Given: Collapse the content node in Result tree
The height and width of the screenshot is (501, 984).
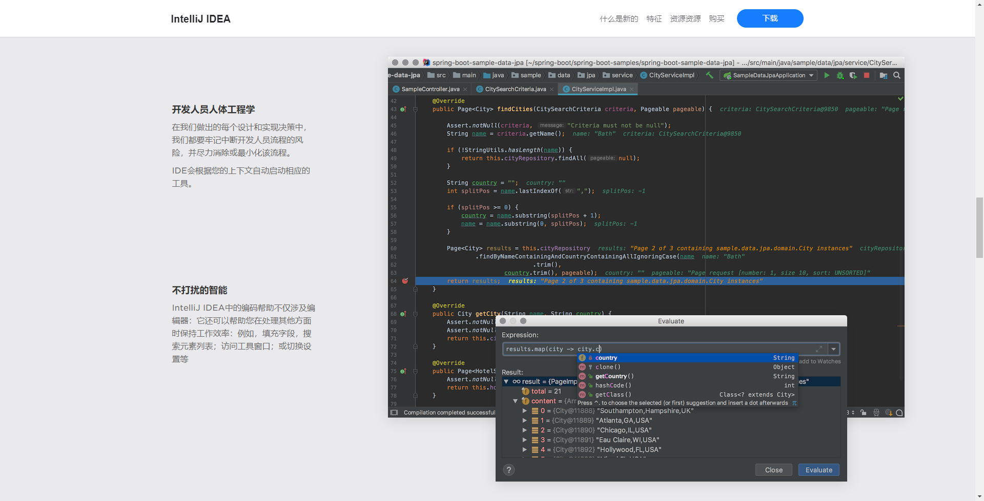Looking at the screenshot, I should click(x=516, y=401).
